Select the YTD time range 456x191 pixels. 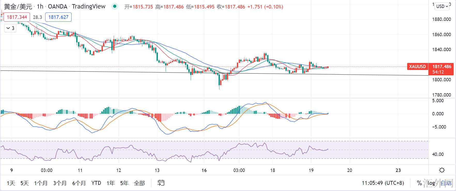[96, 183]
